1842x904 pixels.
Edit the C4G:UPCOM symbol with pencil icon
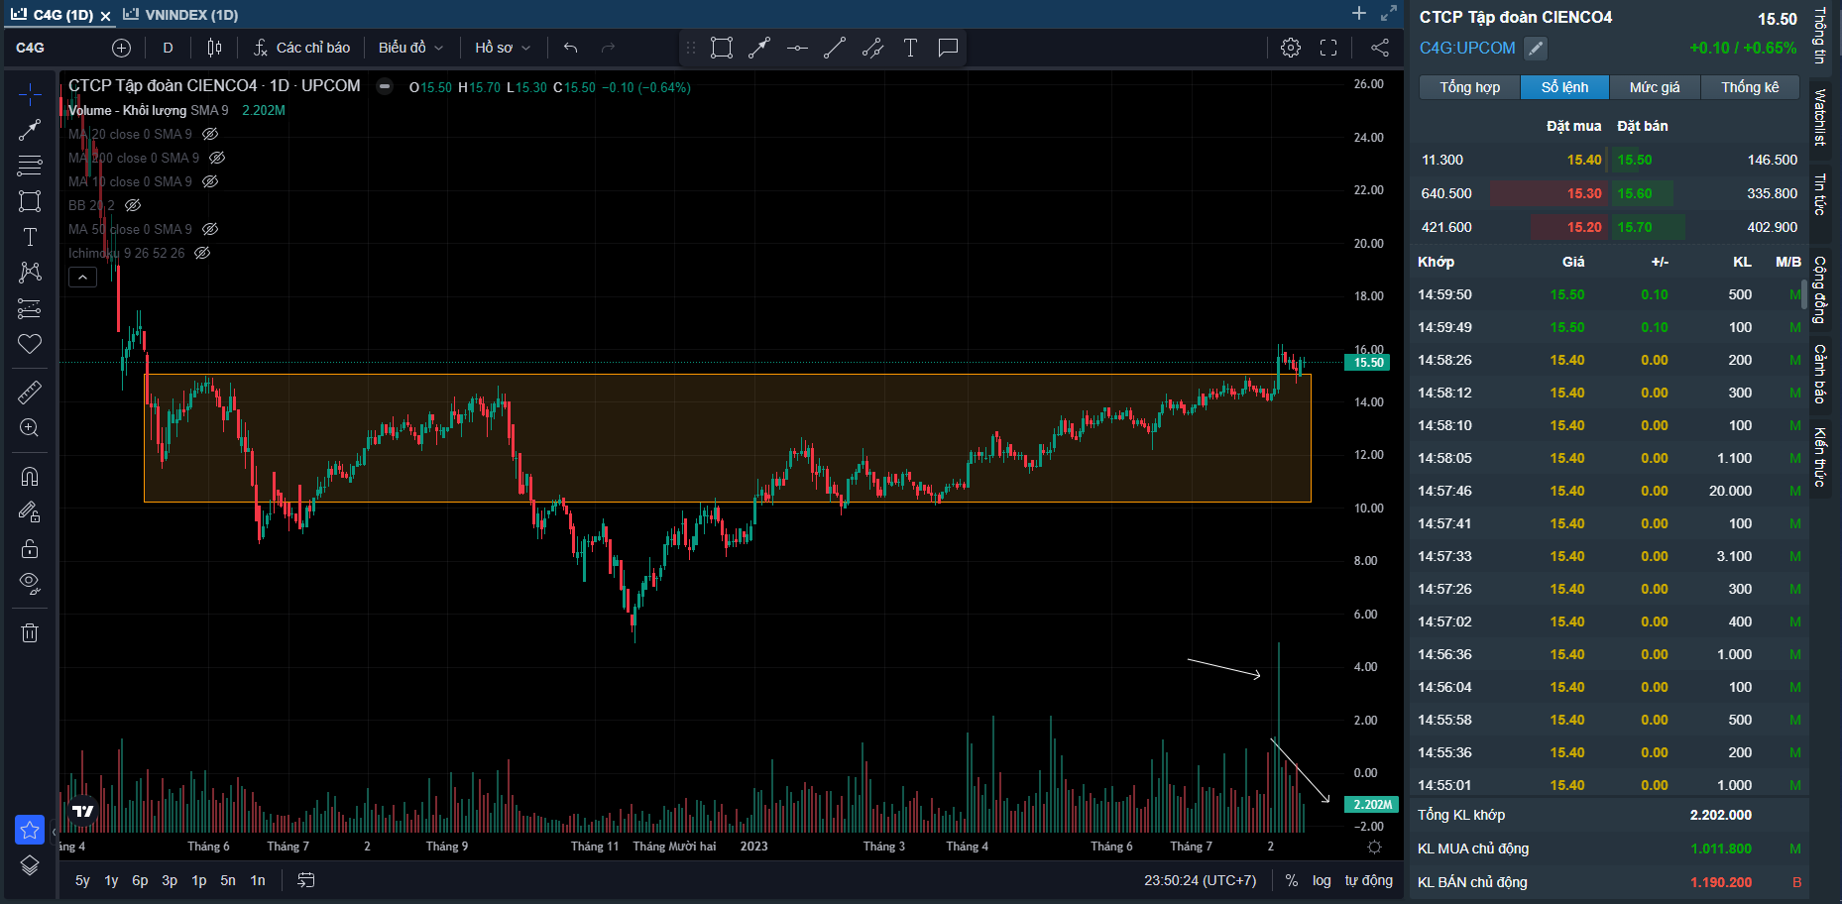click(1535, 48)
